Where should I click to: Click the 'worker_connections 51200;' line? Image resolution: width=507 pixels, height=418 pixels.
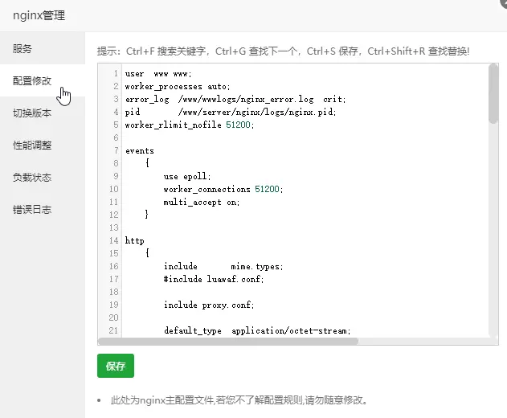(x=223, y=189)
